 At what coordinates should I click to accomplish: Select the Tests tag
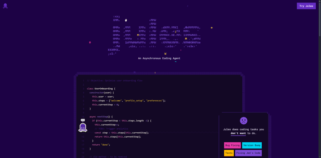click(x=229, y=153)
